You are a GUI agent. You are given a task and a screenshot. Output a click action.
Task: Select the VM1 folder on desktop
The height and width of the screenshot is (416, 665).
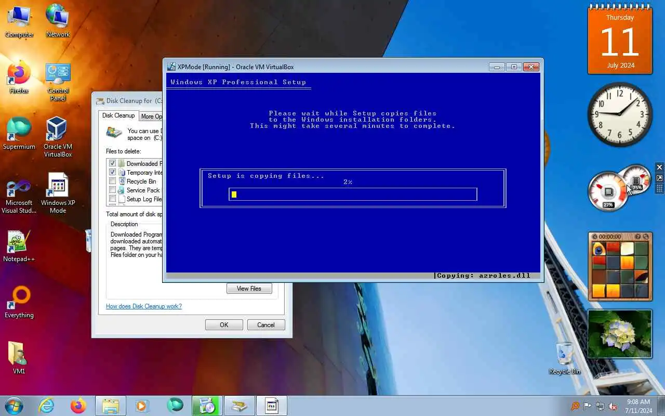tap(19, 358)
